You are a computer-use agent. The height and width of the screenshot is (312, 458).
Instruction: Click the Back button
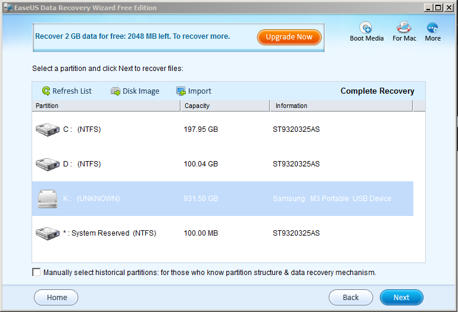point(351,297)
